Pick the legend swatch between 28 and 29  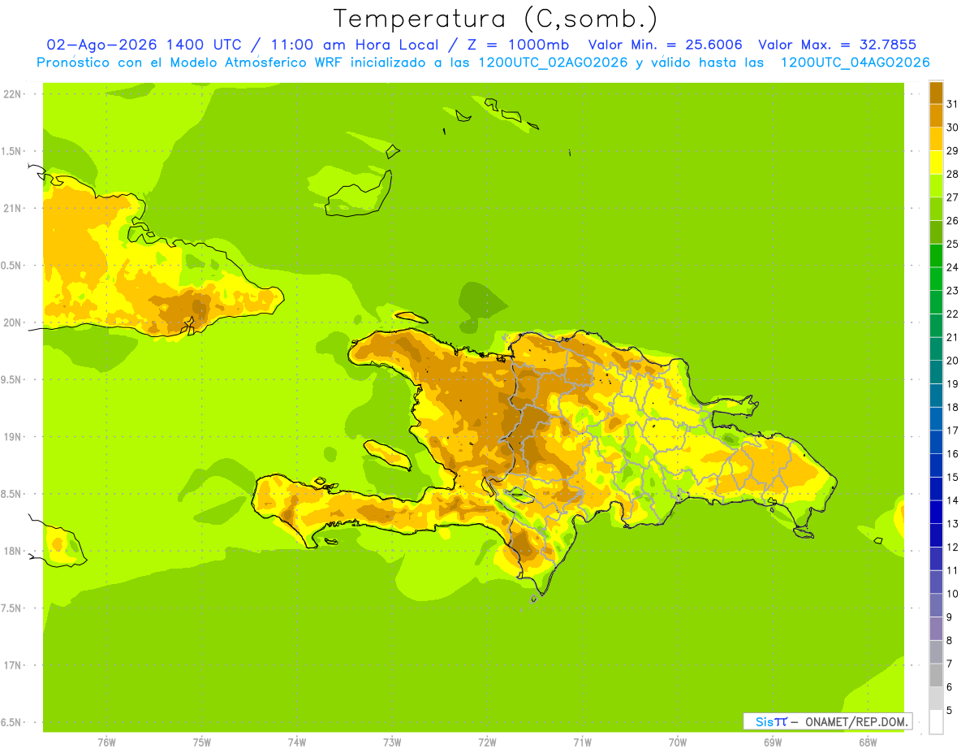936,162
